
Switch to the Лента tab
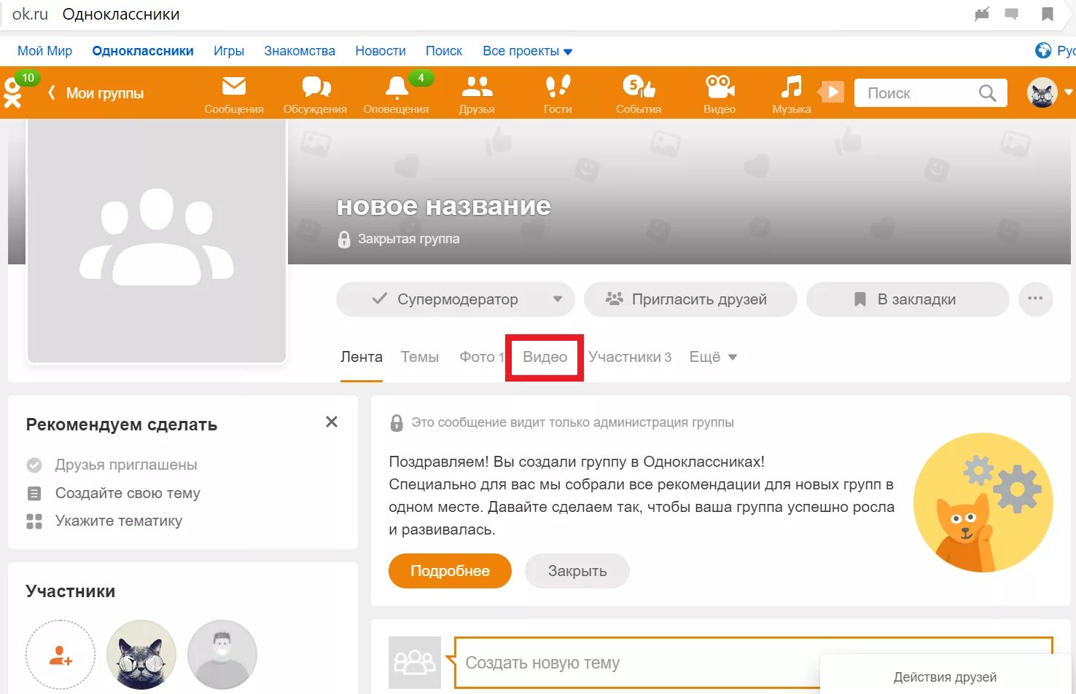(362, 357)
